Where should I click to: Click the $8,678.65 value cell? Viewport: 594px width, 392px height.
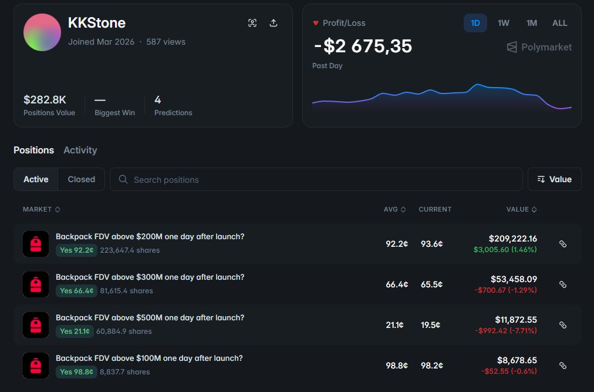click(x=517, y=360)
